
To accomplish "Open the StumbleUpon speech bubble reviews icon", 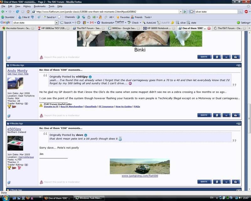I will tap(59, 17).
